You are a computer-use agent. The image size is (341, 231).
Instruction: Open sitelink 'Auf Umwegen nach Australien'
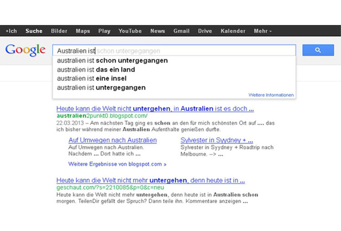point(113,140)
